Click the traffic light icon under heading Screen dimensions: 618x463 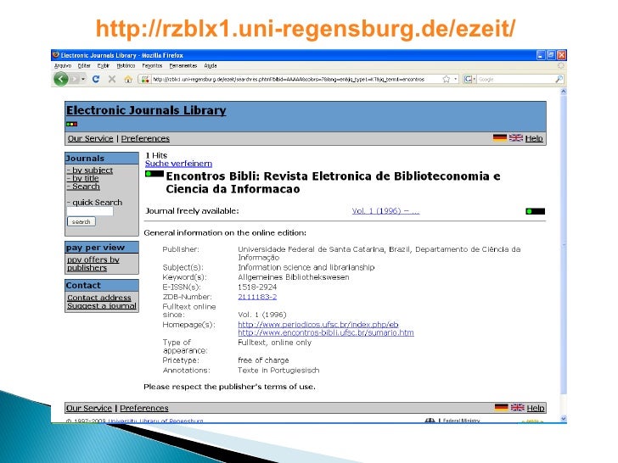[x=71, y=124]
